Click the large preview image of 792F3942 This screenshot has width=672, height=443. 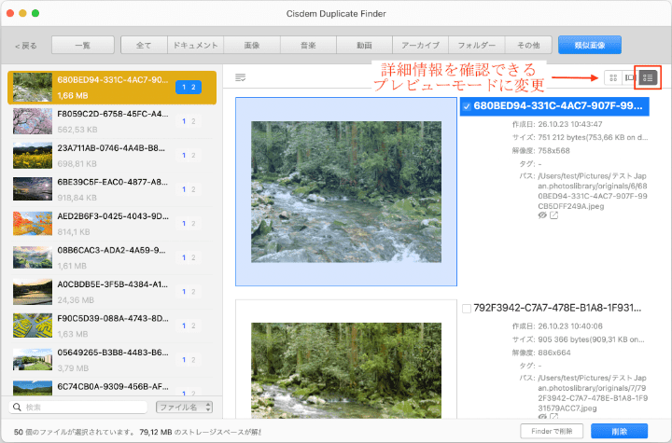pos(346,370)
